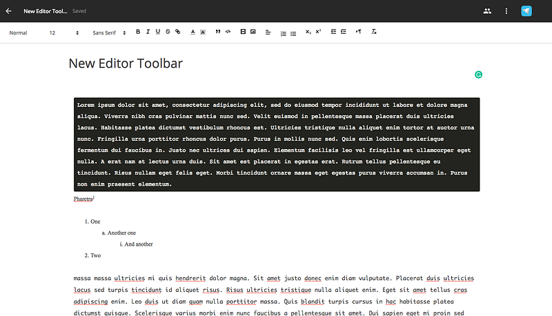Insert a link with the chain icon
The image size is (552, 316).
[x=178, y=32]
